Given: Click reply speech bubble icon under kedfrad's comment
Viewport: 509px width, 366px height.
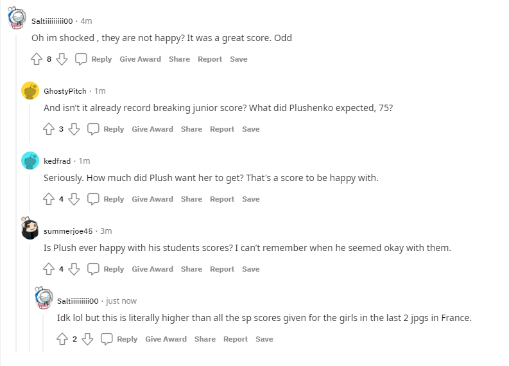Looking at the screenshot, I should pos(94,199).
